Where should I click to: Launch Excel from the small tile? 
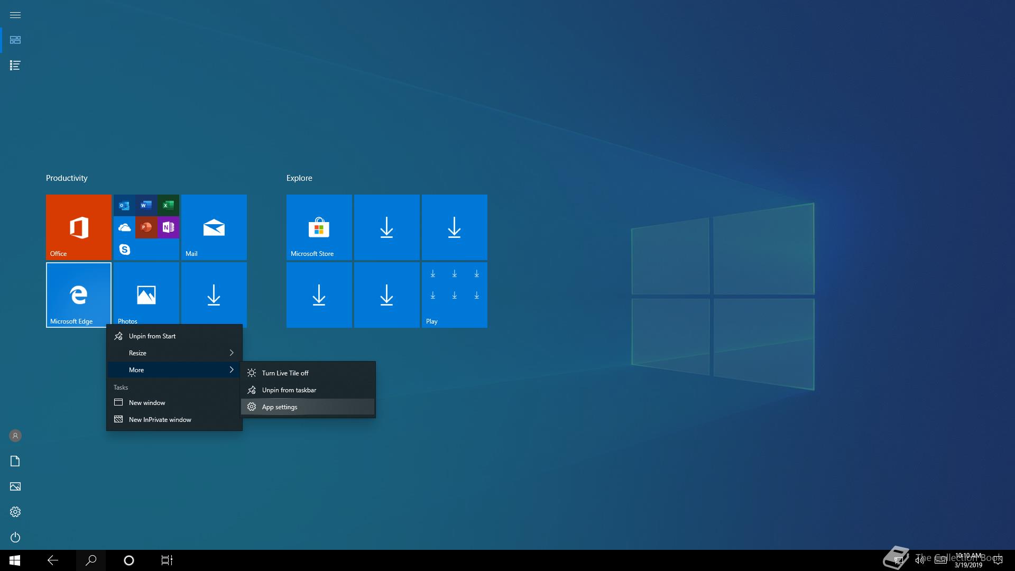point(168,205)
